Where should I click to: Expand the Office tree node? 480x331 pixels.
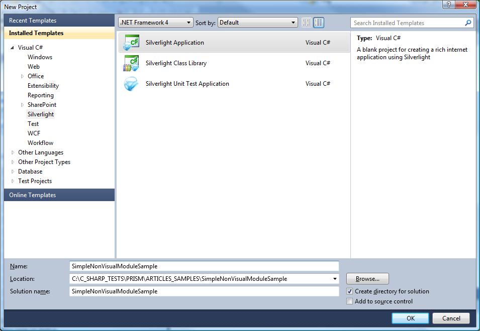pos(22,76)
